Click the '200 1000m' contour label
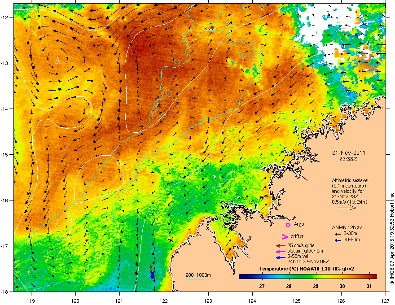Viewport: 395px width, 305px height. 198,275
